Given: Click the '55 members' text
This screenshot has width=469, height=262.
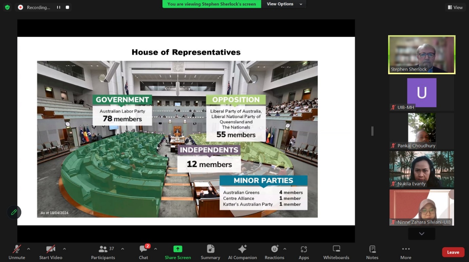Looking at the screenshot, I should pyautogui.click(x=236, y=135).
